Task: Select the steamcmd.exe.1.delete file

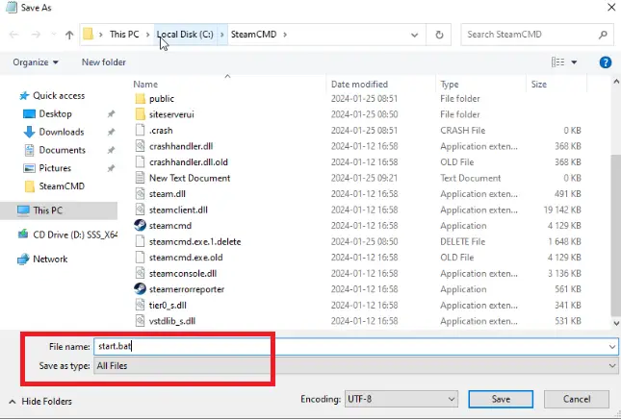Action: tap(194, 241)
